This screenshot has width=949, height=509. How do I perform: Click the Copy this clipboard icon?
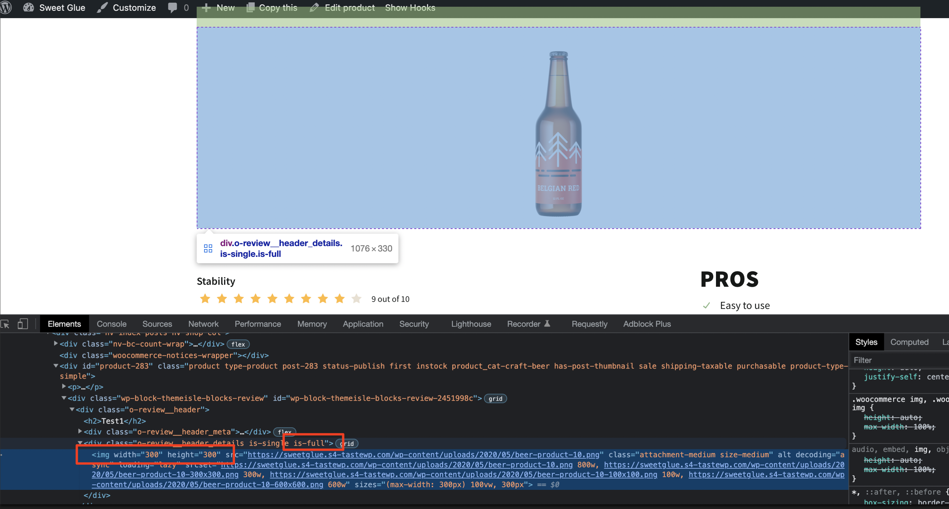(x=251, y=7)
